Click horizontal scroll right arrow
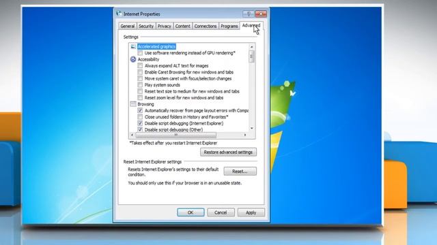The image size is (437, 245). tap(245, 135)
